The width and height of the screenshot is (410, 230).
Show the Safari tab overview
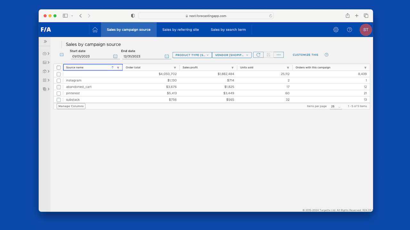coord(366,16)
